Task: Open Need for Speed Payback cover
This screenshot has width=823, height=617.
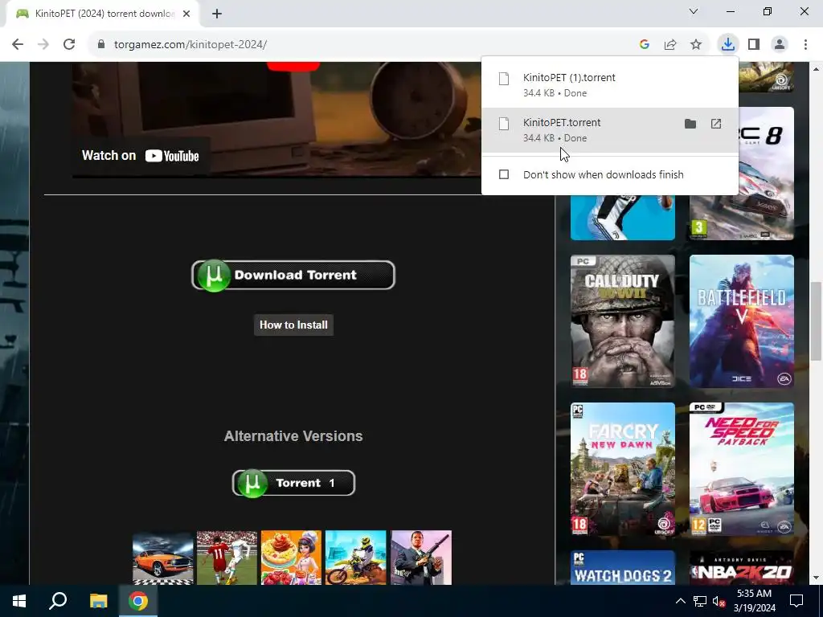Action: [741, 469]
